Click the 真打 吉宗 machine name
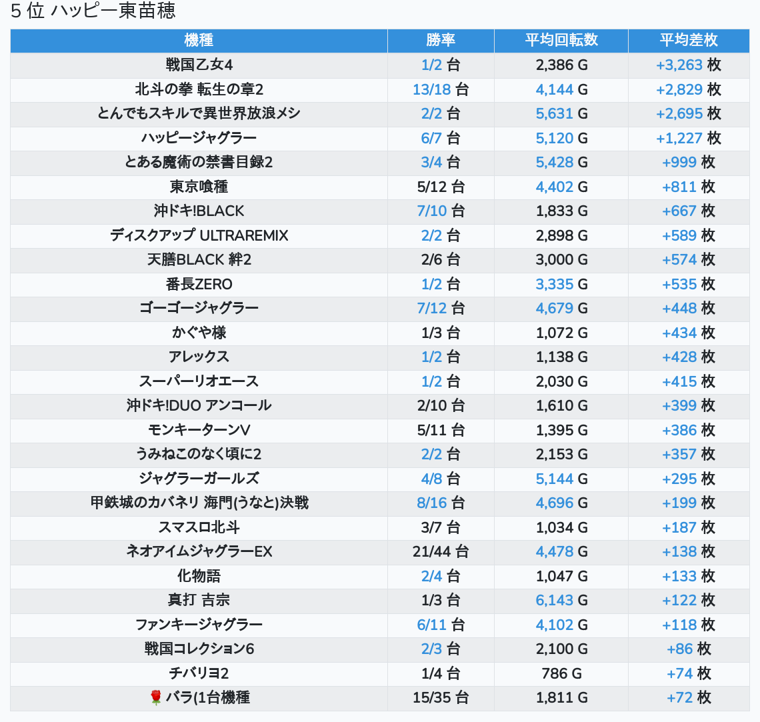Viewport: 760px width, 722px height. pyautogui.click(x=199, y=601)
